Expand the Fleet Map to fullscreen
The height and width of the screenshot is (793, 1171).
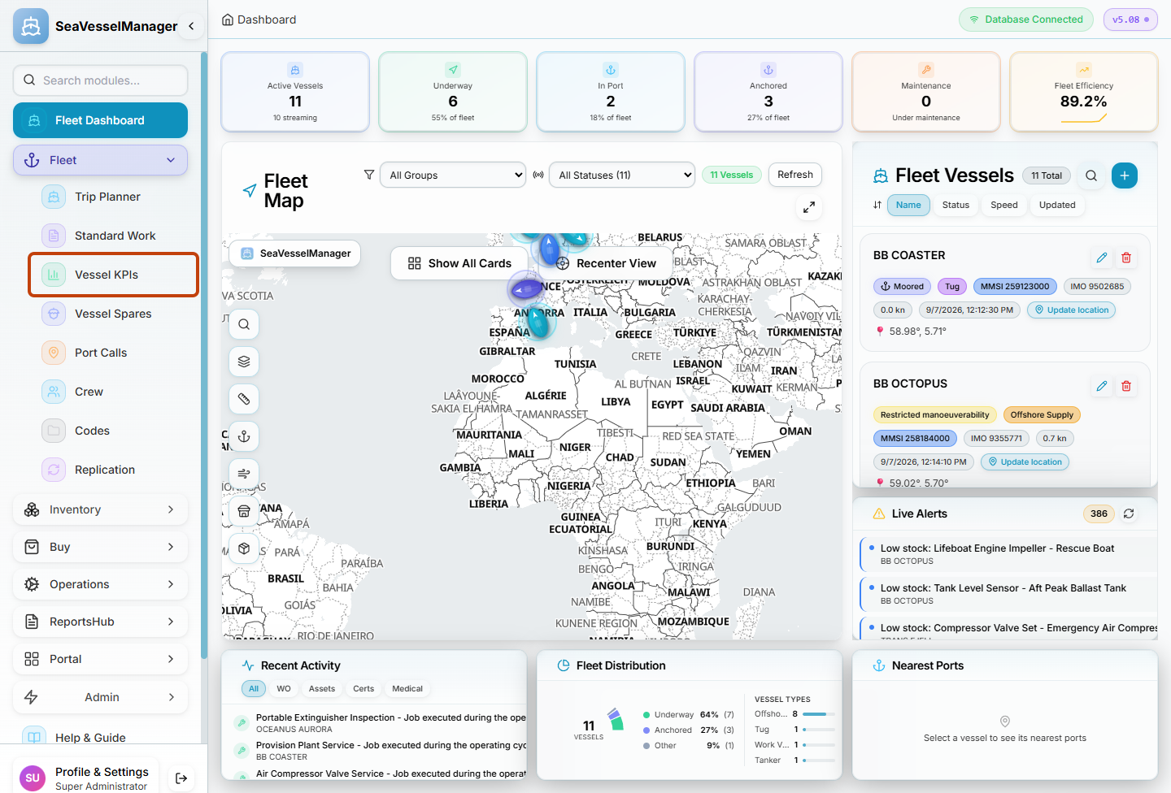[x=809, y=207]
